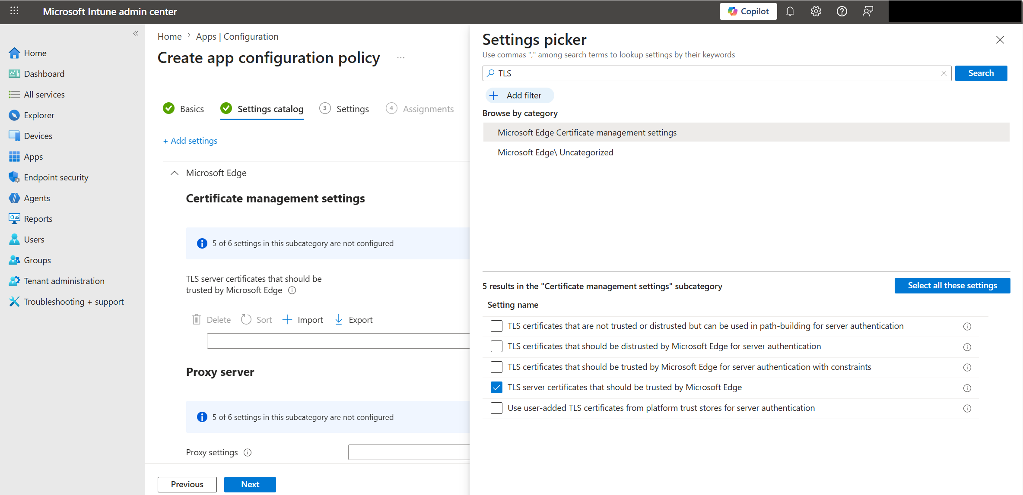This screenshot has width=1023, height=495.
Task: Click the feedback person icon in header
Action: 867,12
